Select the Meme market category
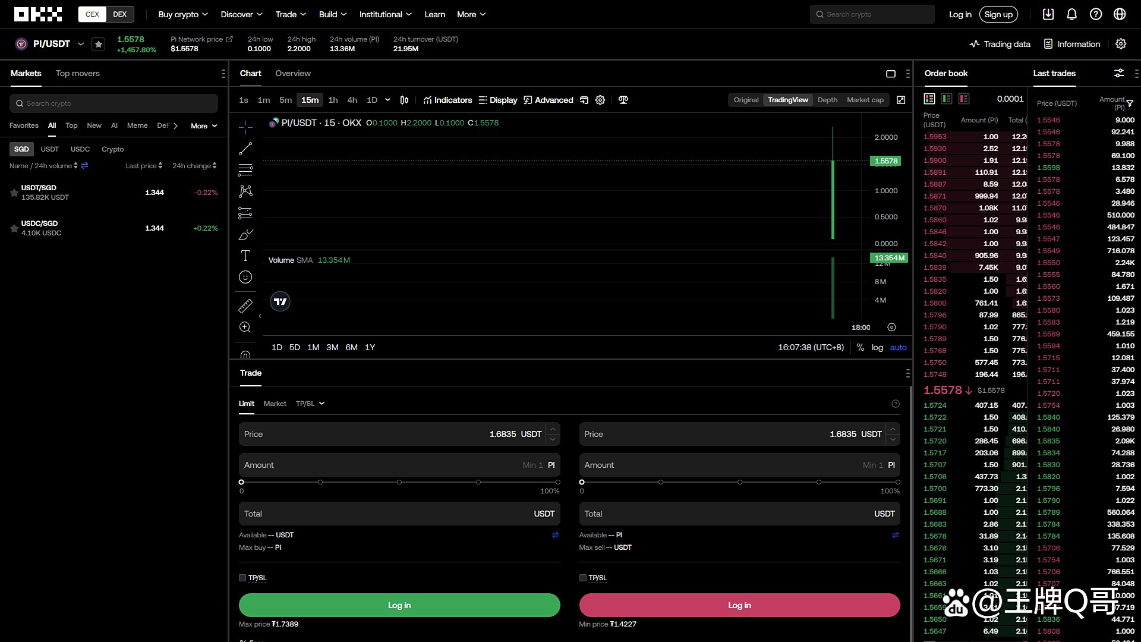This screenshot has height=642, width=1141. [137, 125]
